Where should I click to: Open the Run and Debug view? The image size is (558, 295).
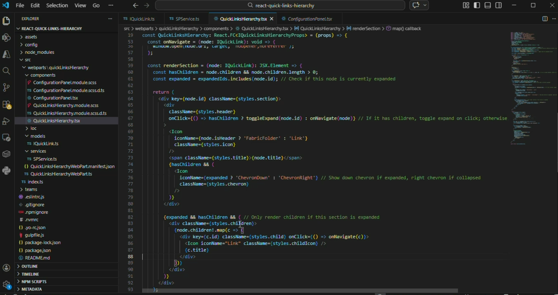point(6,121)
